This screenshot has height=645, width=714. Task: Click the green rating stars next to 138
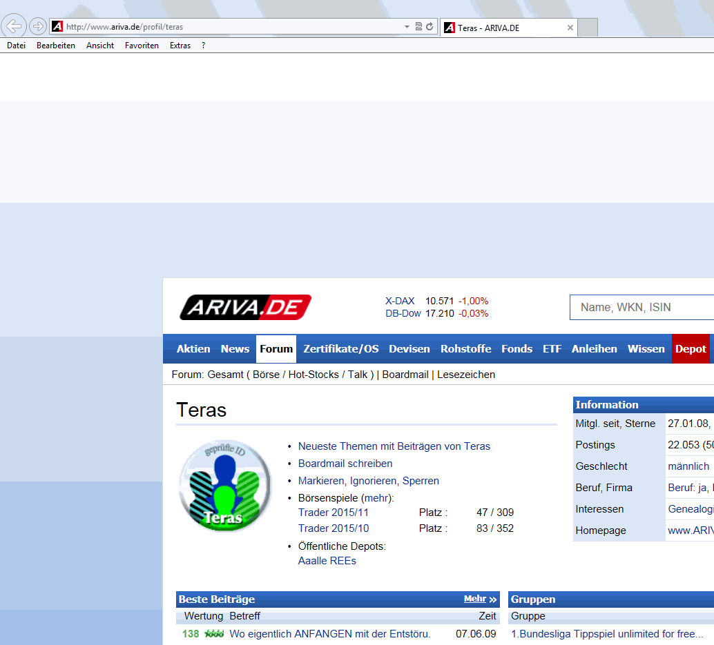pyautogui.click(x=214, y=634)
